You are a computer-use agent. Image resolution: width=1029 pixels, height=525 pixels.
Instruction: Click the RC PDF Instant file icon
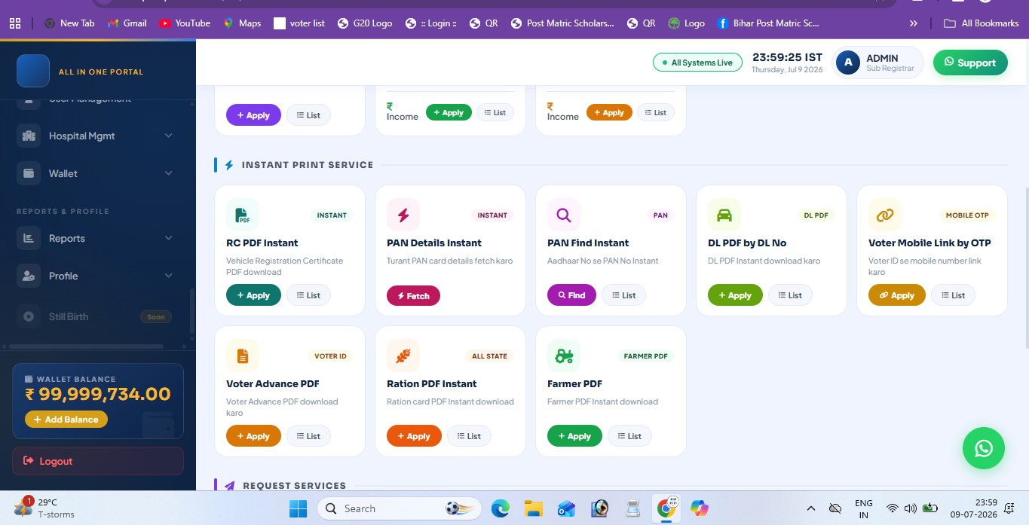tap(243, 215)
